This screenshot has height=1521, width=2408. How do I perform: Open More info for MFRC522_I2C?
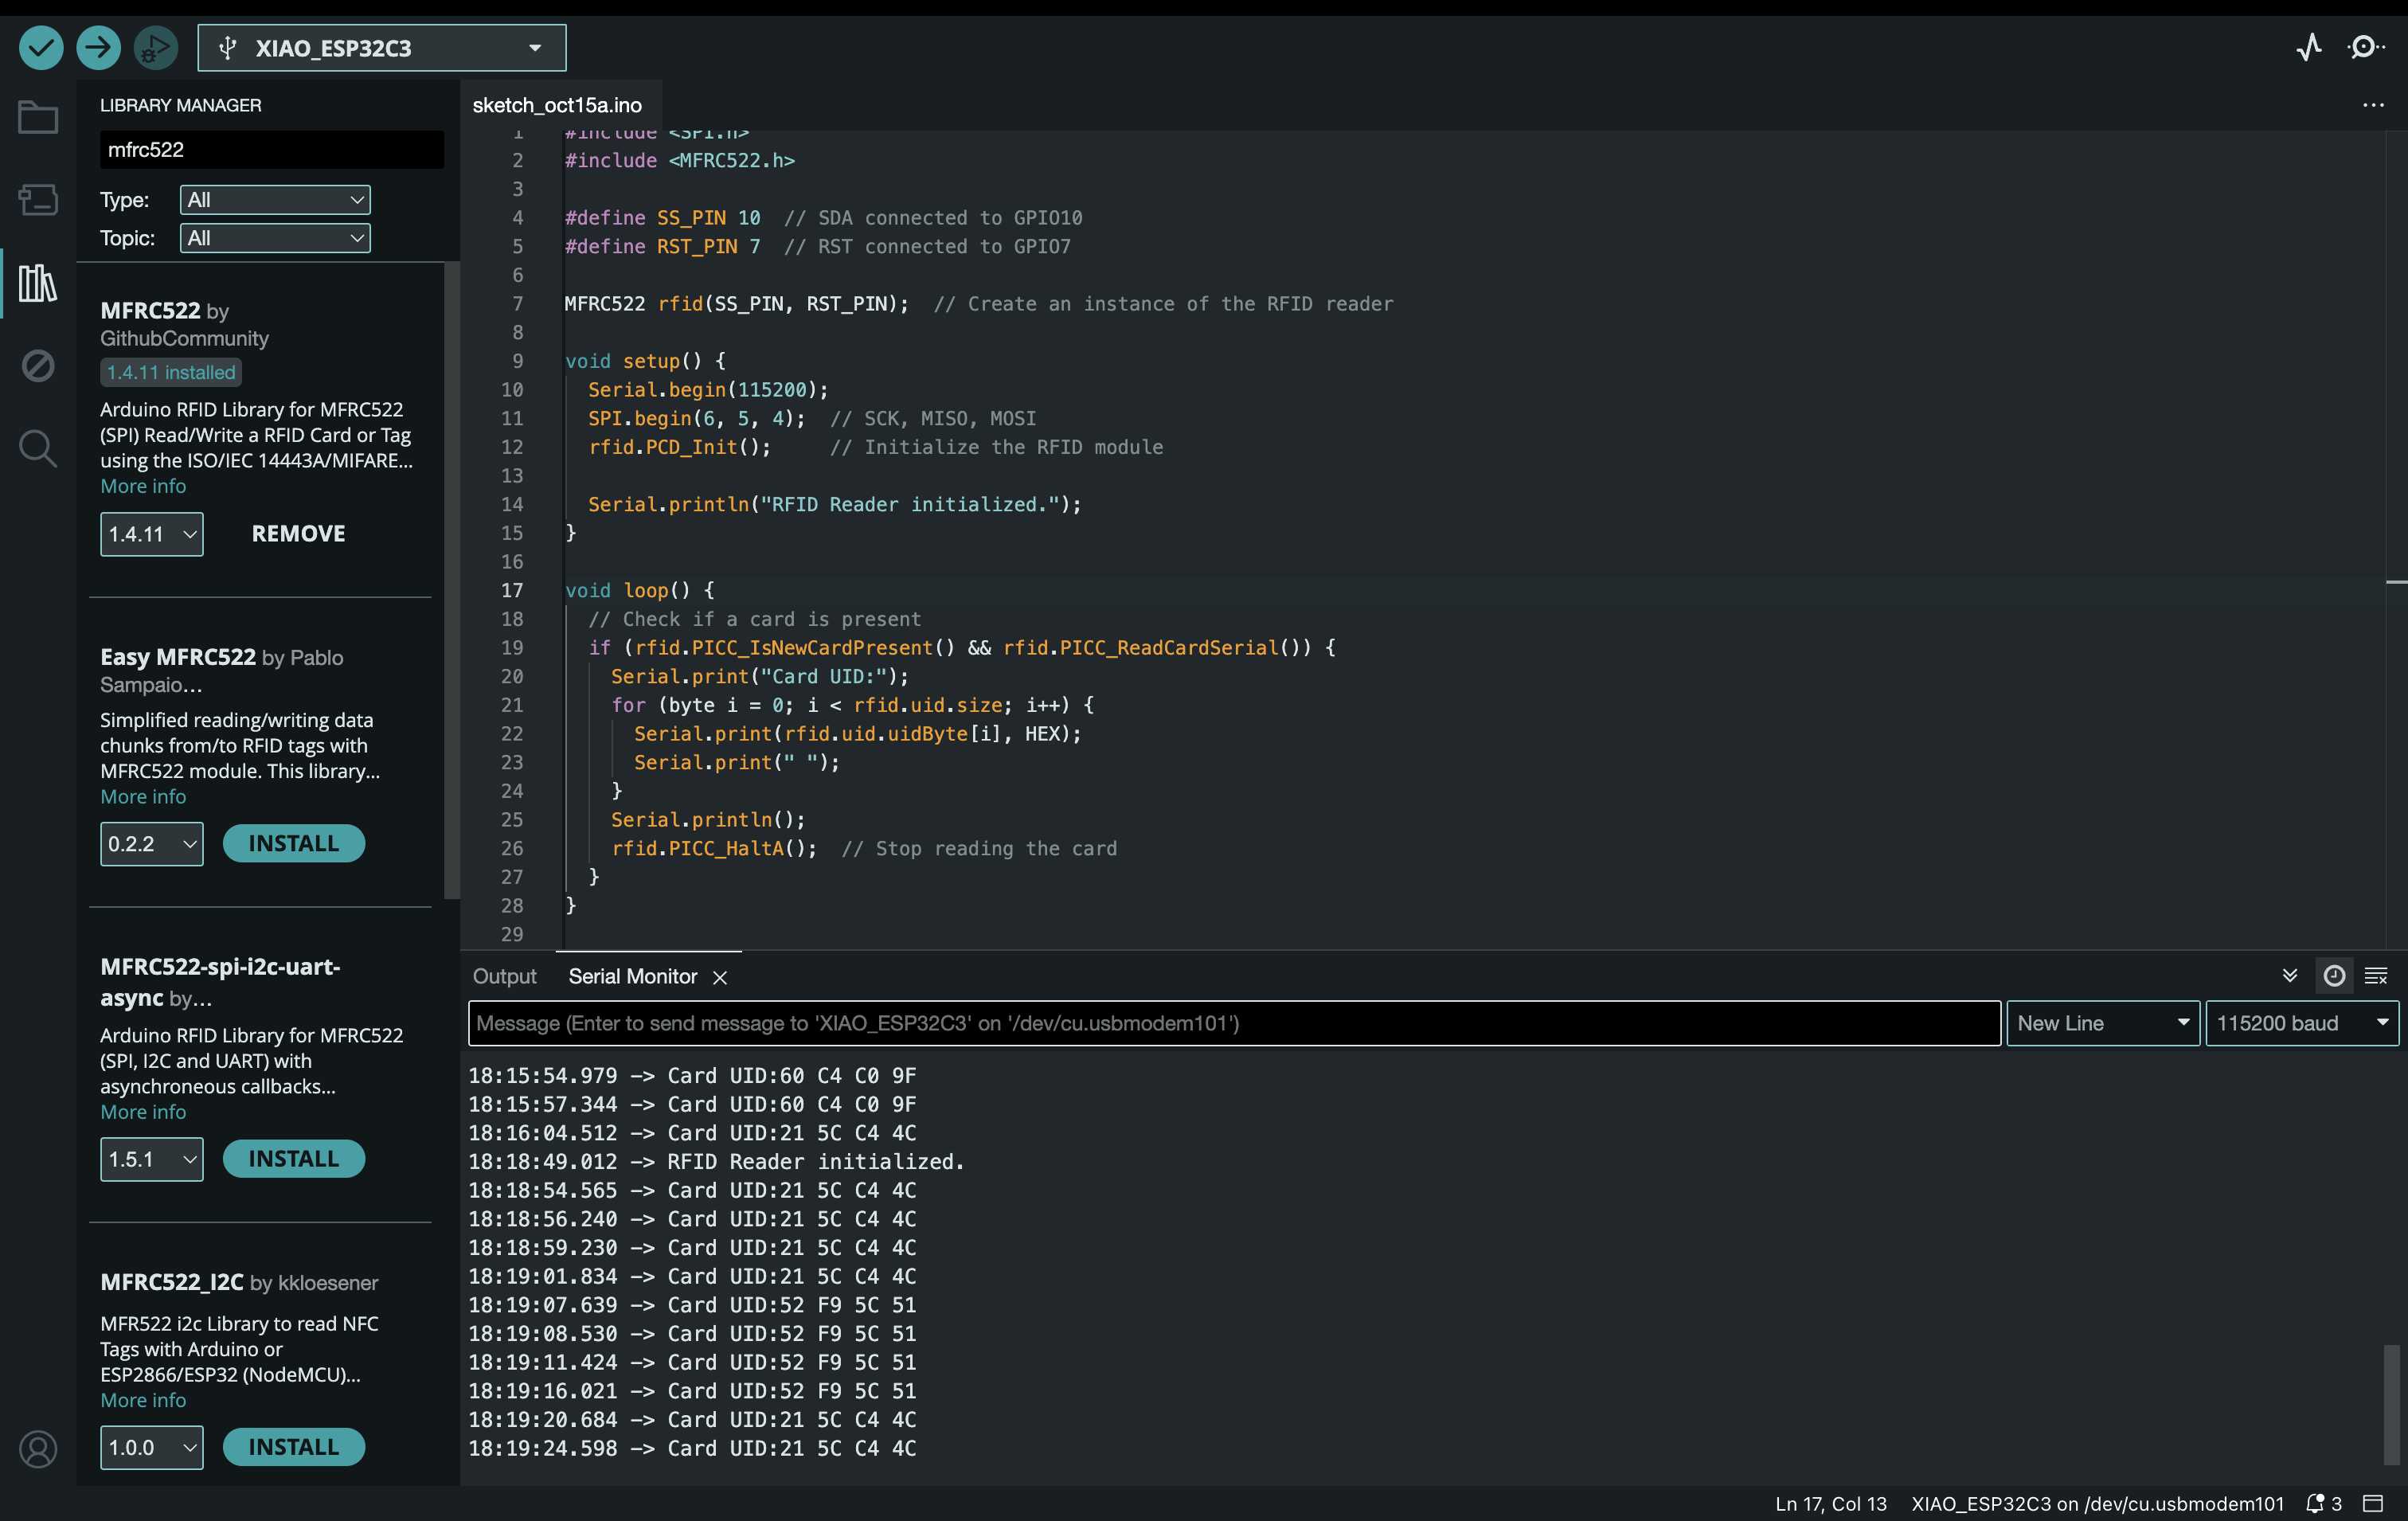[143, 1400]
